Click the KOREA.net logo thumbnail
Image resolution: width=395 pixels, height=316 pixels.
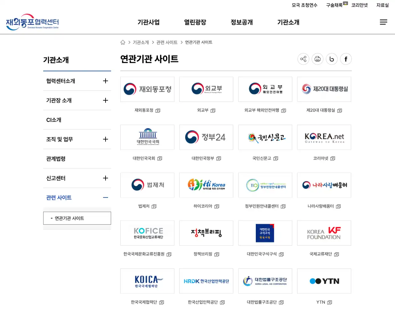click(324, 137)
